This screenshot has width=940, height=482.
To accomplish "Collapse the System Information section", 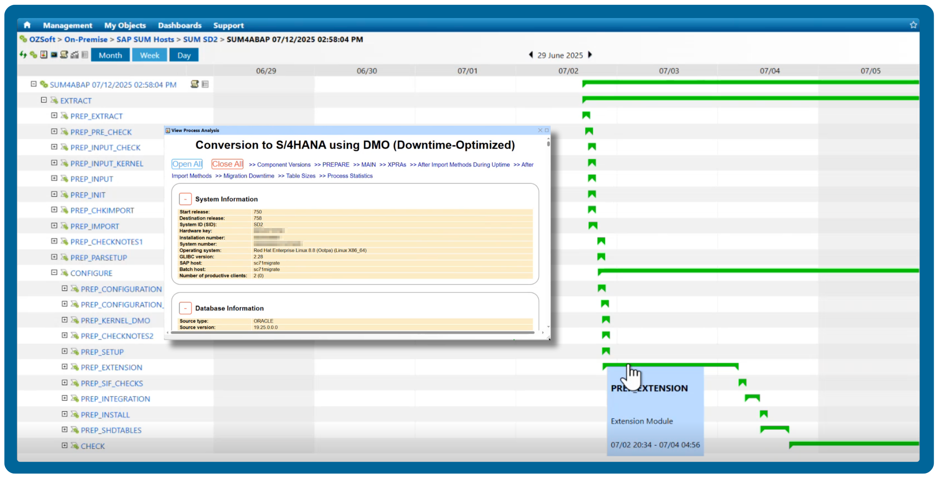I will click(185, 199).
